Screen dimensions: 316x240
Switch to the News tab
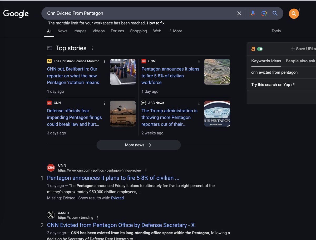coord(62,31)
